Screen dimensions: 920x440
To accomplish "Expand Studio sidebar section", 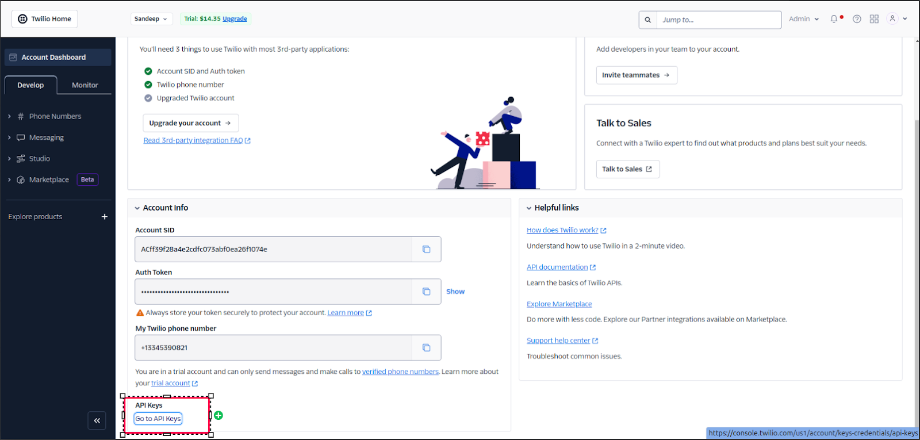I will 9,159.
